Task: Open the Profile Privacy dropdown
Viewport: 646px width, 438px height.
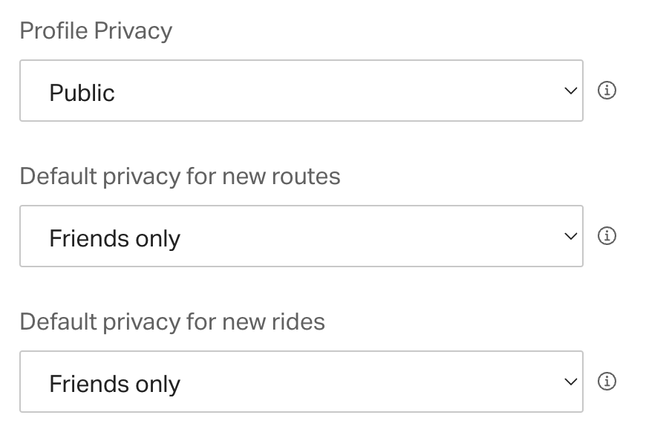Action: point(301,91)
